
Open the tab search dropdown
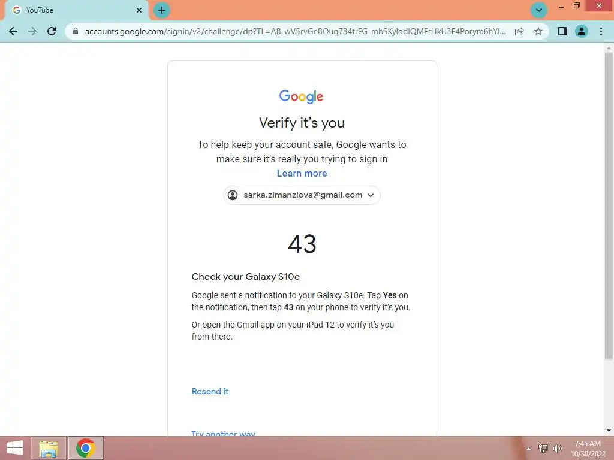[x=539, y=10]
